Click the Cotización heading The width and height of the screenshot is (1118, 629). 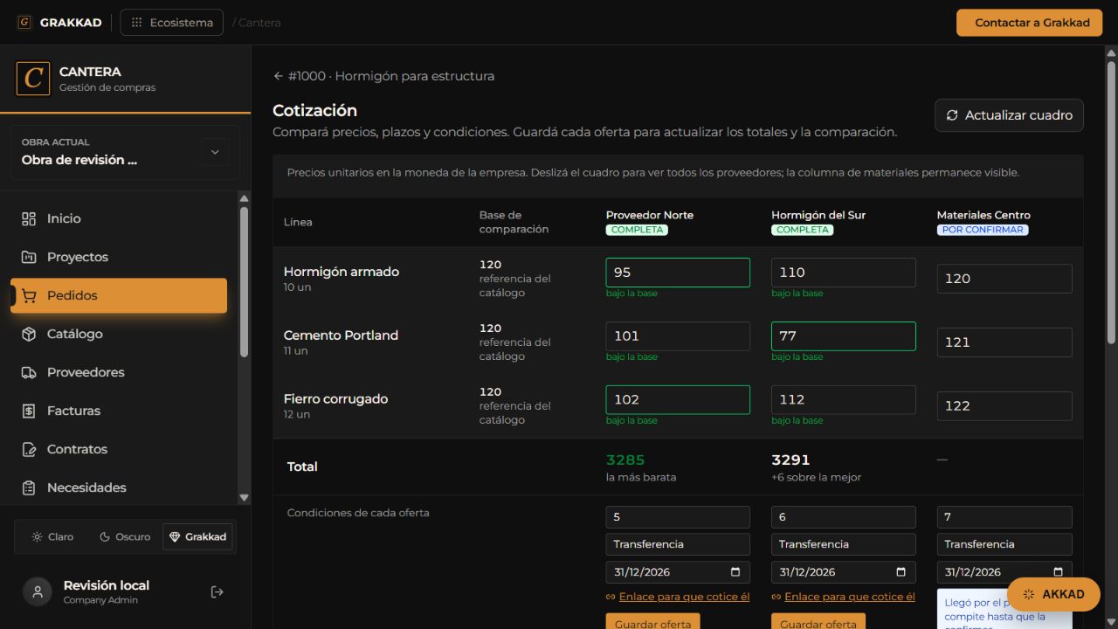click(x=314, y=110)
